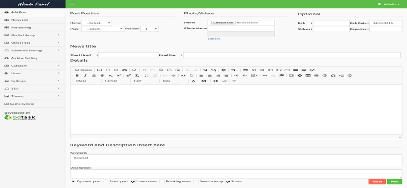This screenshot has height=188, width=407.
Task: Click the green Post button
Action: tap(394, 181)
